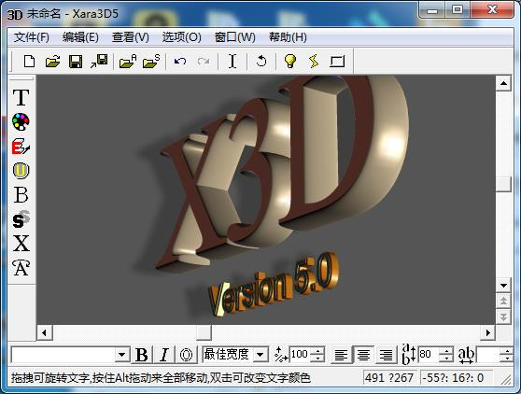Toggle bold text formatting
Viewport: 521px width, 394px height.
142,355
